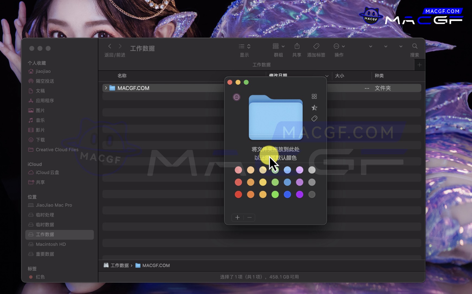Open Macintosh HD in sidebar
472x294 pixels.
point(51,244)
